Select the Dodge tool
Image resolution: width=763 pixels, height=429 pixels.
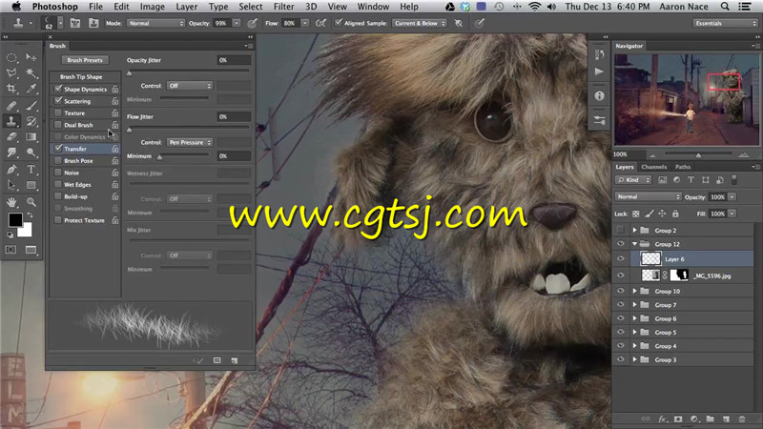click(x=31, y=153)
